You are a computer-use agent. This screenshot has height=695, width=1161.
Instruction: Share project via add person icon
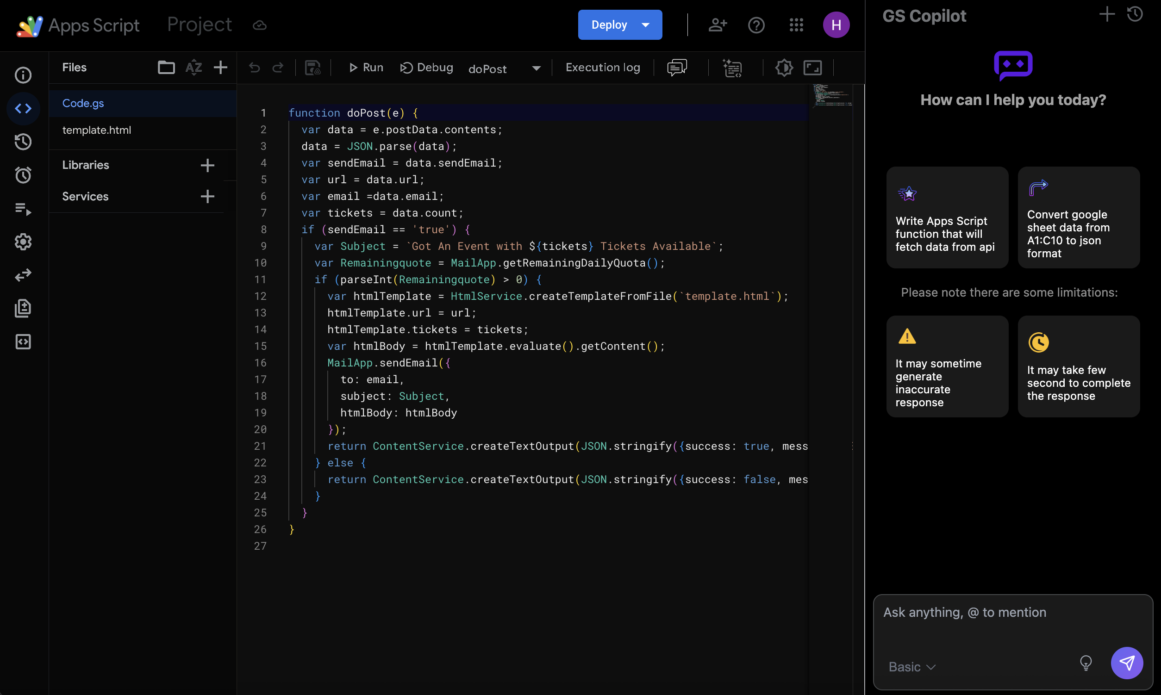[x=718, y=25]
